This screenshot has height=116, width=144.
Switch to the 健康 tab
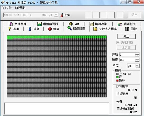tap(53, 29)
